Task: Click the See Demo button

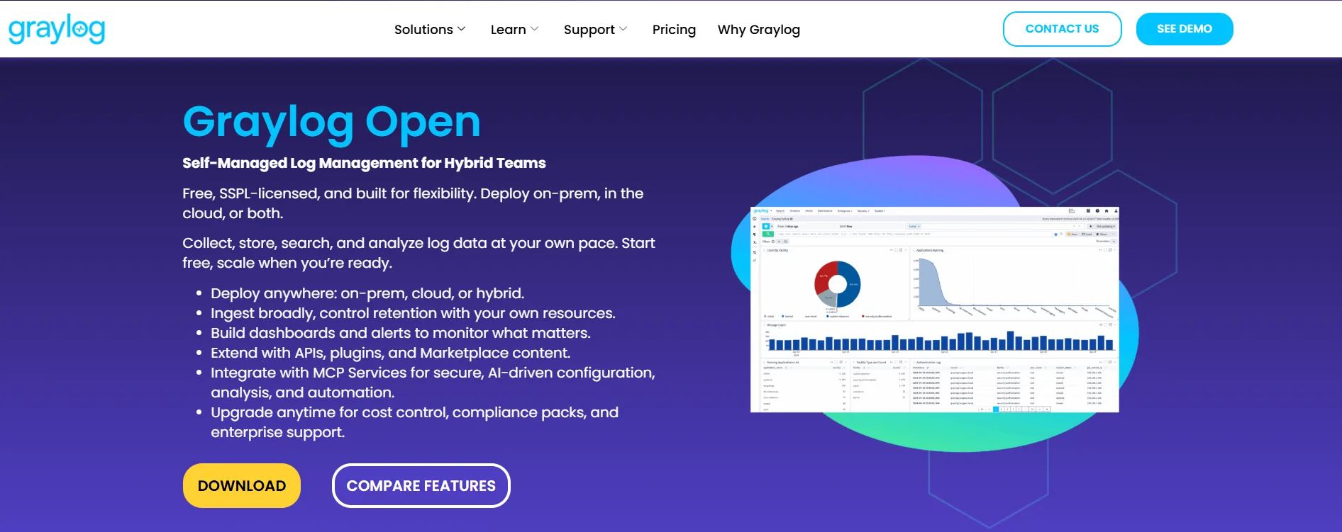Action: tap(1184, 29)
